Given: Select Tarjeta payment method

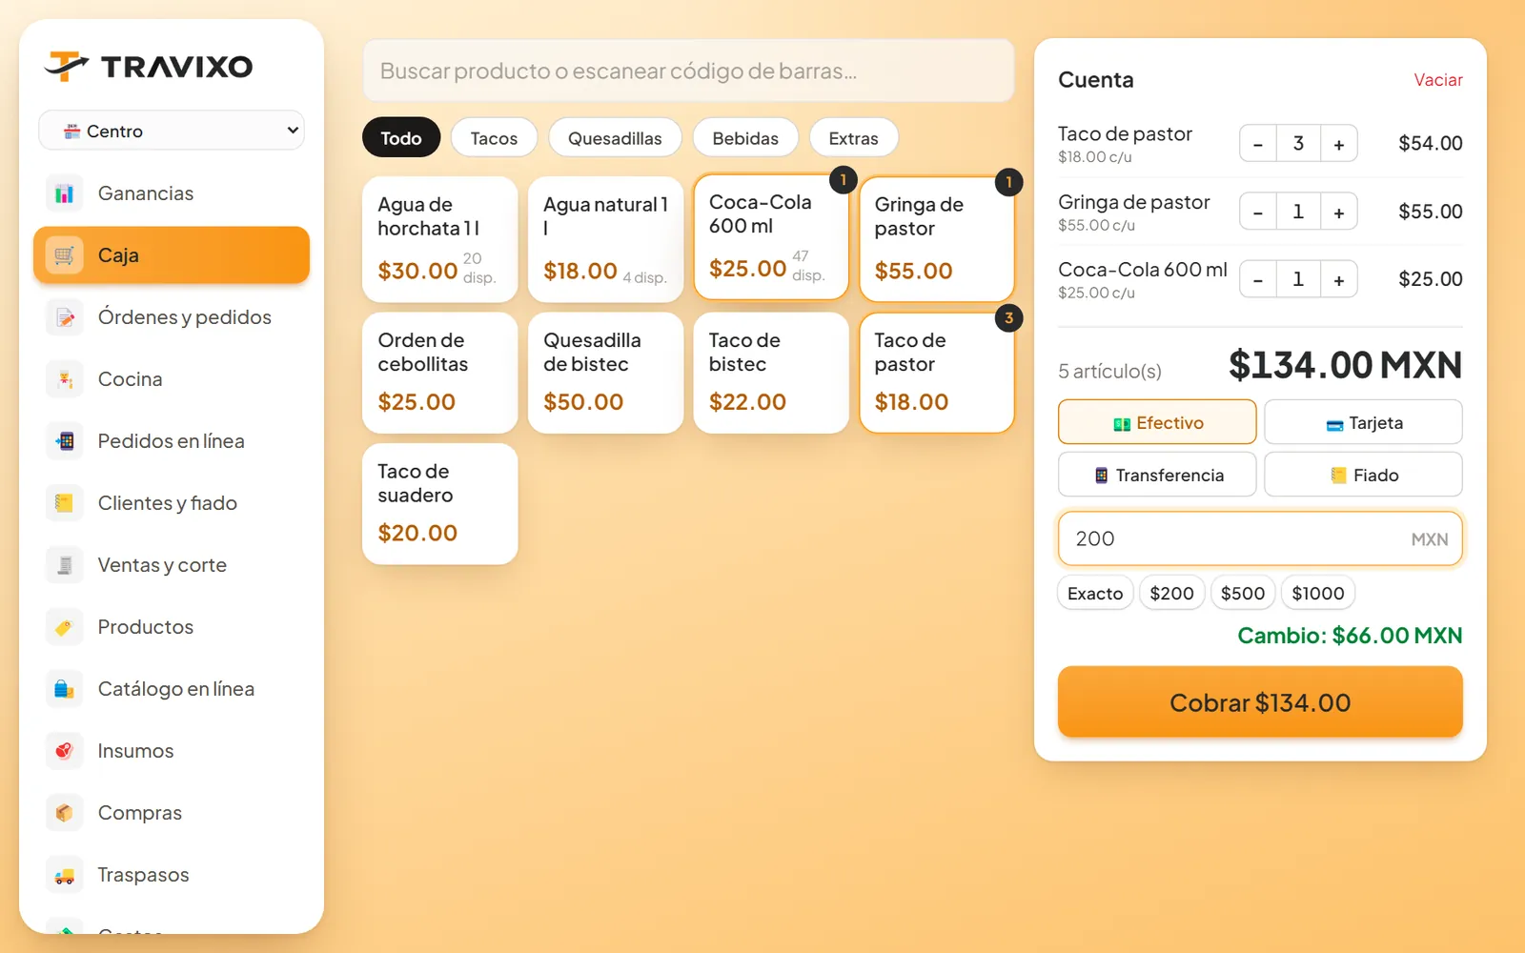Looking at the screenshot, I should point(1363,422).
